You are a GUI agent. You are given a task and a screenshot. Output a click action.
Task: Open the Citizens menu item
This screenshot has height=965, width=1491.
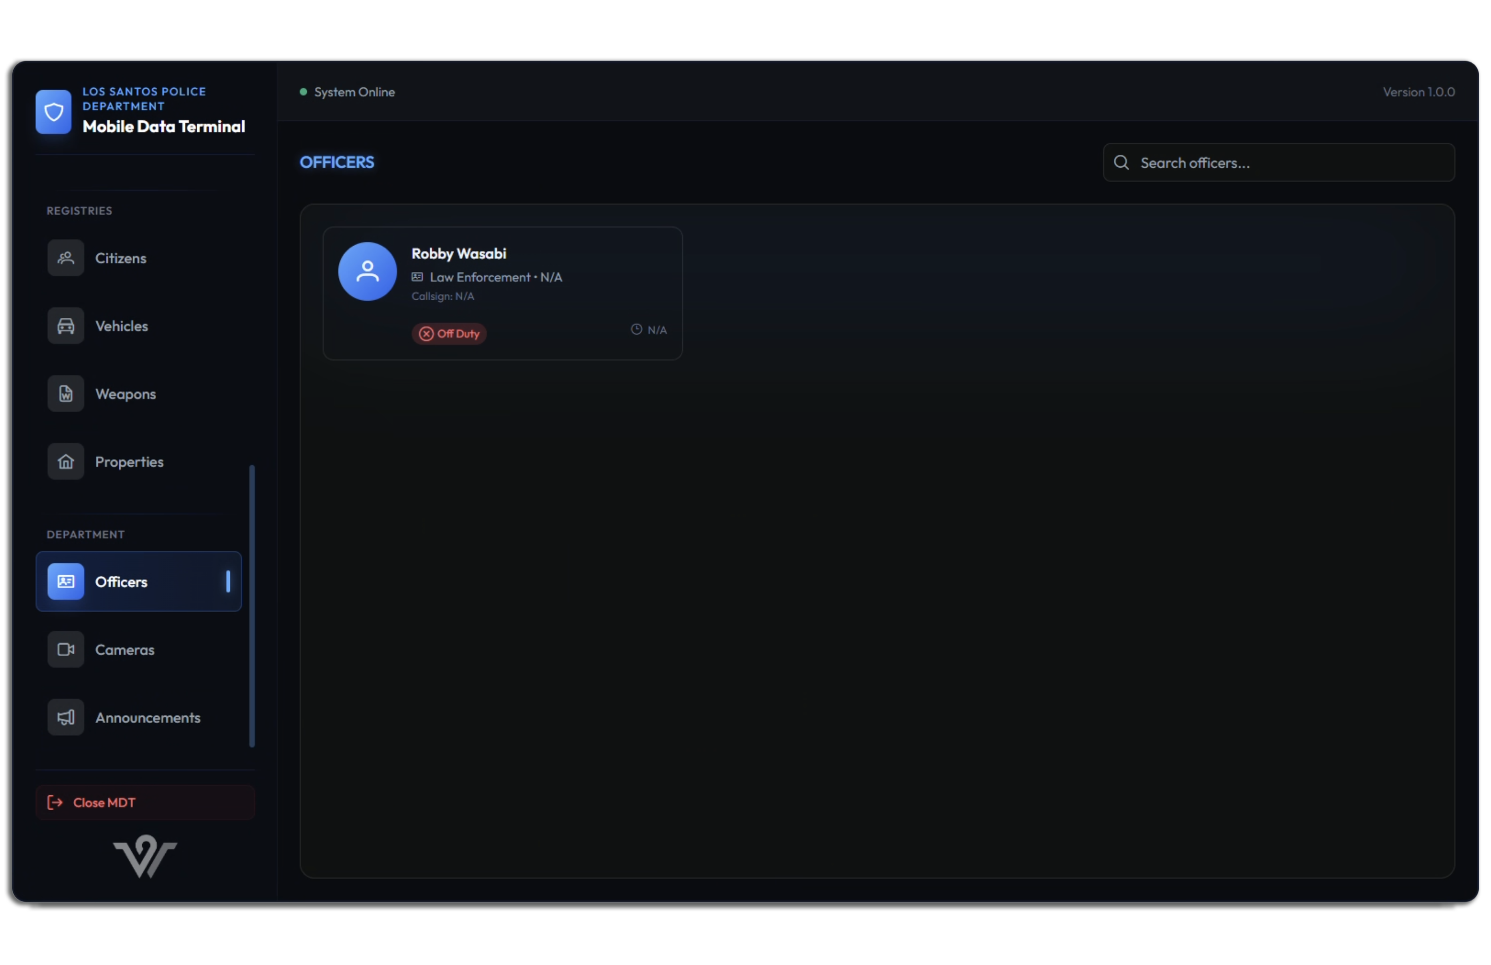coord(121,258)
